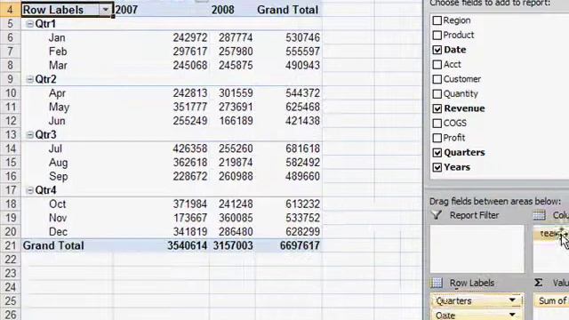Viewport: 569px width, 320px height.
Task: Collapse the Qtr3 group
Action: [x=30, y=135]
